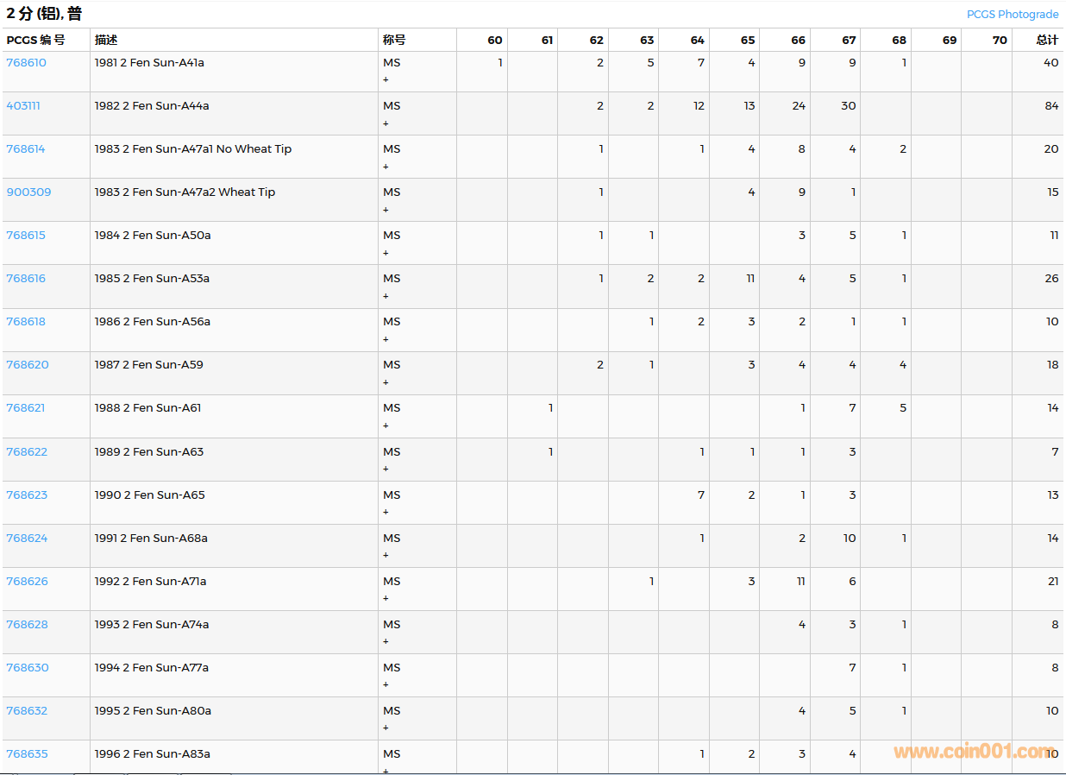Click the 768626 link for 1992 coin
Screen dimensions: 1066x775
coord(27,582)
